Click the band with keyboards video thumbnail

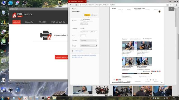click(123, 91)
